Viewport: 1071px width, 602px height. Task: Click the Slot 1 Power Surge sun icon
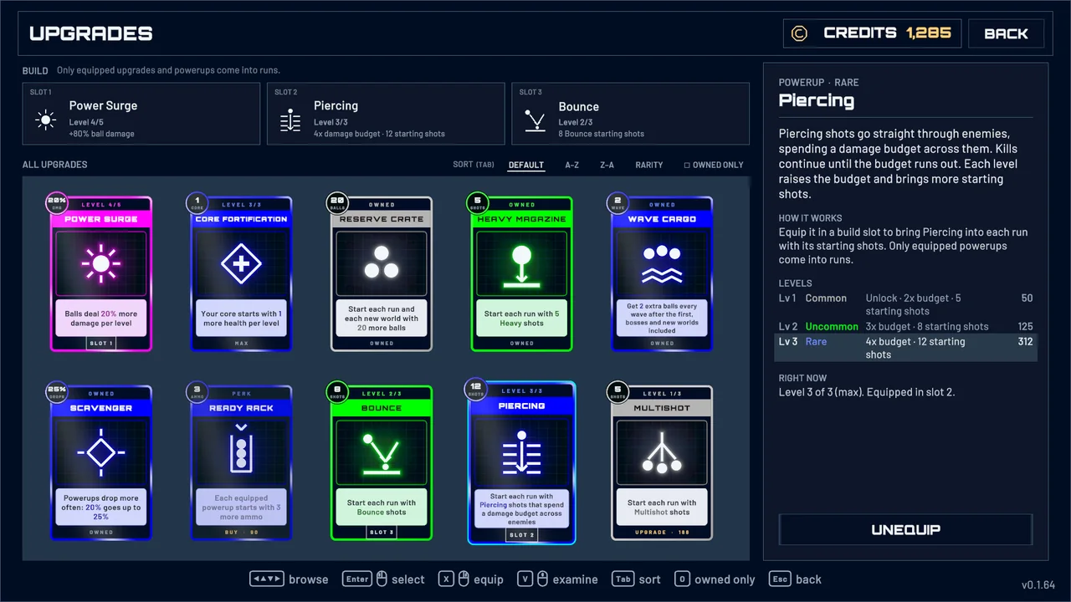coord(46,120)
